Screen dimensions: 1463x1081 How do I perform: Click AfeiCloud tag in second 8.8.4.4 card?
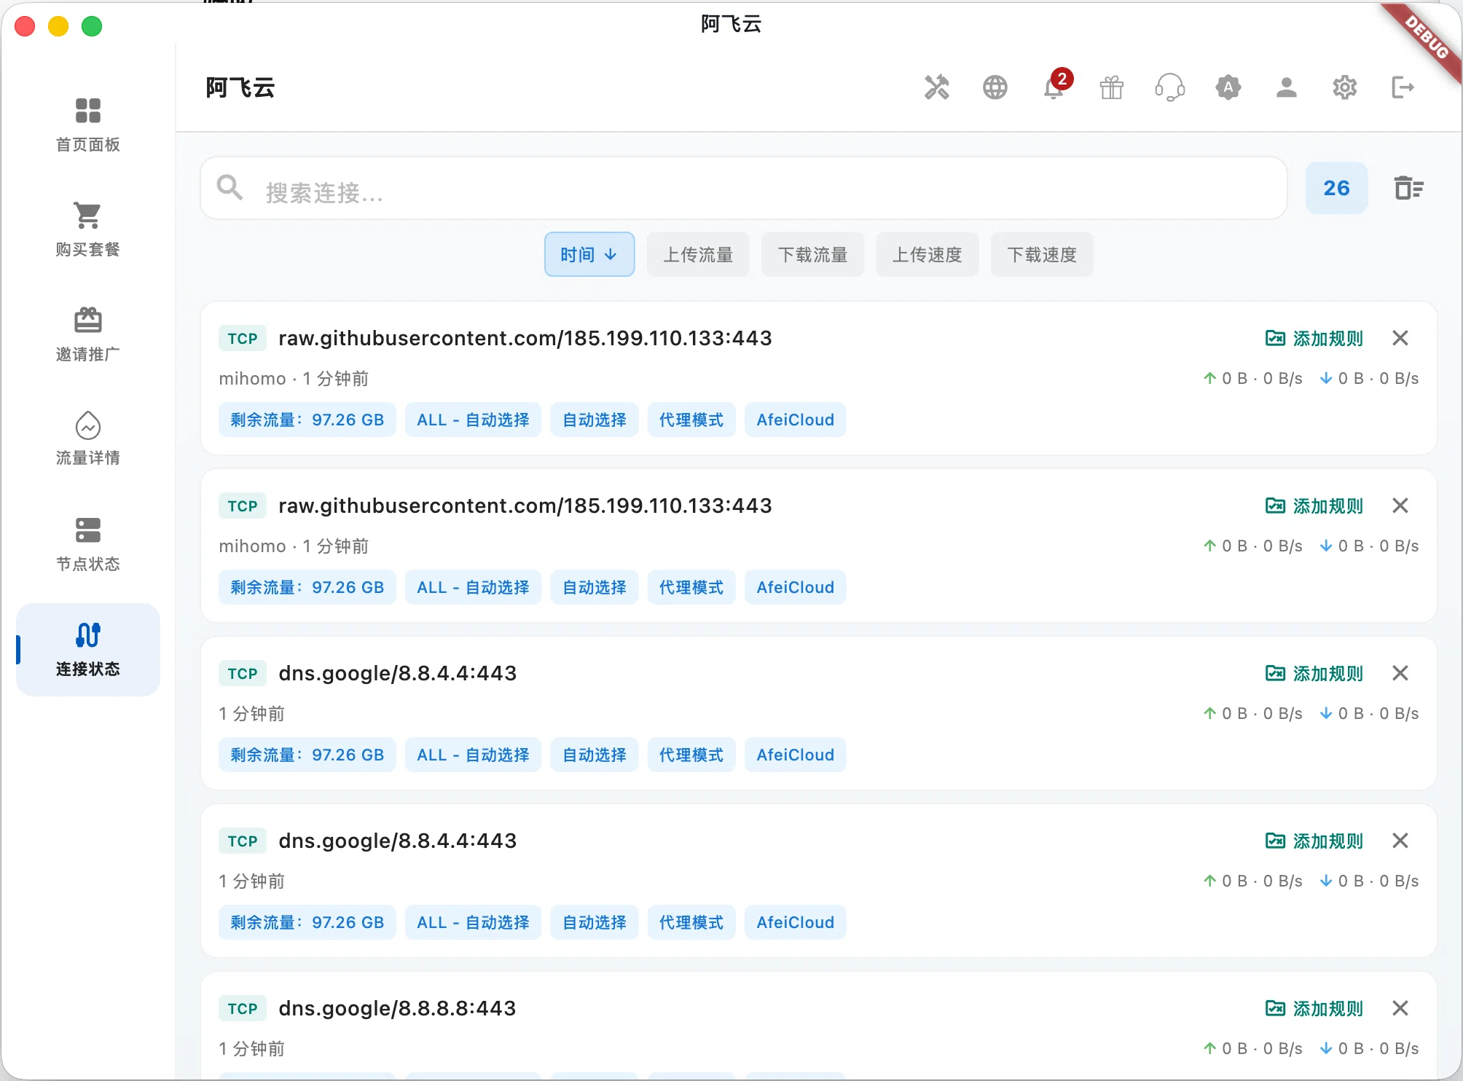[796, 922]
